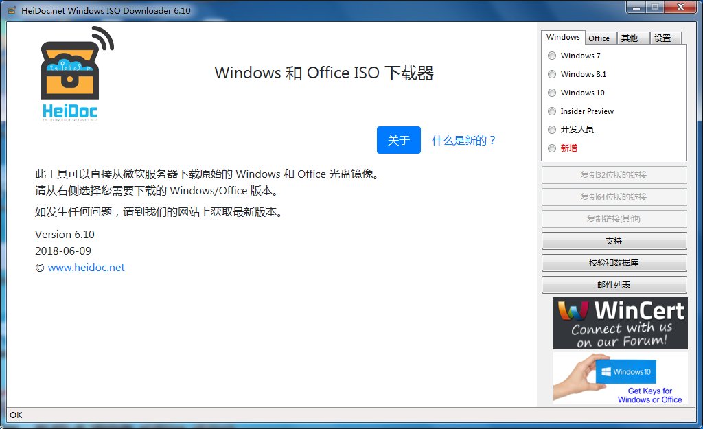The height and width of the screenshot is (429, 703).
Task: Click the Version 6.10 text
Action: click(65, 235)
